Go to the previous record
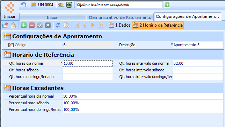This screenshot has height=127, width=225. coord(85,25)
